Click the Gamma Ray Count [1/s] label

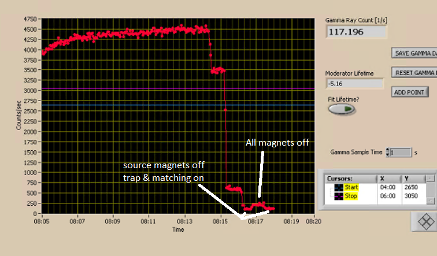356,20
